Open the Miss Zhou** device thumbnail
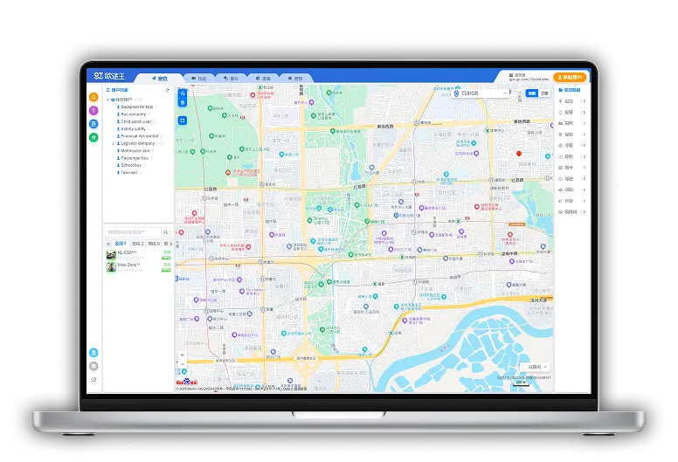 pyautogui.click(x=111, y=267)
